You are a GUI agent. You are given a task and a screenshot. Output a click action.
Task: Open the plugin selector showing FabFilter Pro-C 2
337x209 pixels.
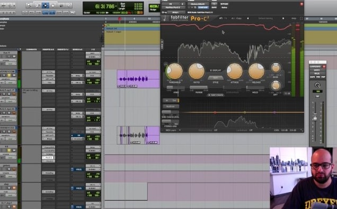coord(174,7)
